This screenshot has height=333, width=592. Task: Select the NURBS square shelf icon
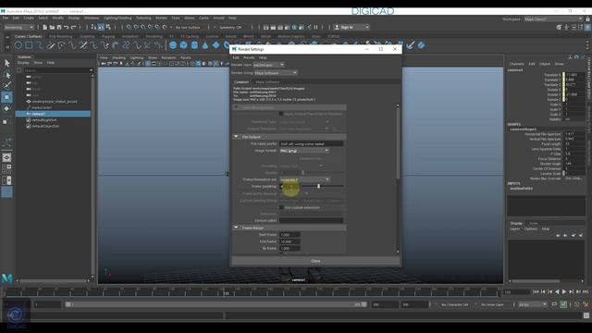pyautogui.click(x=29, y=45)
